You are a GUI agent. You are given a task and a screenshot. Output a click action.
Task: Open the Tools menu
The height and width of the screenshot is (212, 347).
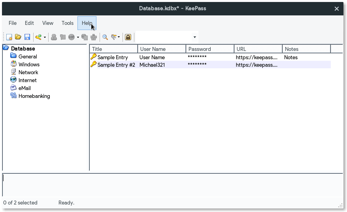pyautogui.click(x=68, y=23)
